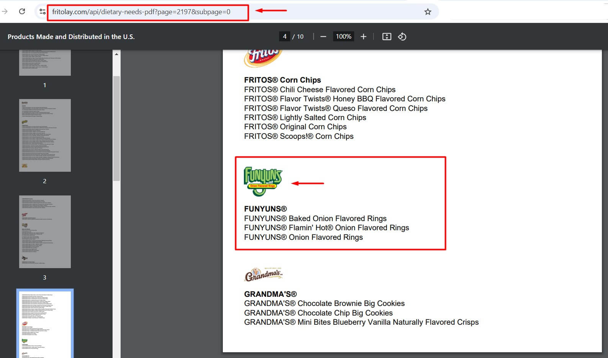Click the last "FUNYUNS® Onion Flavored Rings" line

click(x=304, y=237)
